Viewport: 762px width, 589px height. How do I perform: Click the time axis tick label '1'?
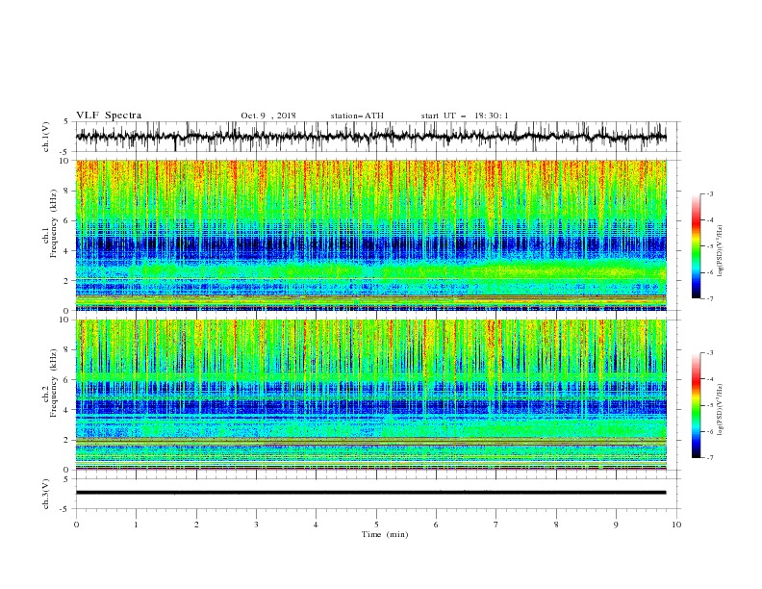(x=136, y=525)
